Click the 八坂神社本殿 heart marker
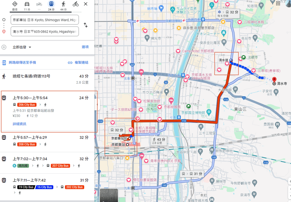Viewport: 291px width, 202px height. [240, 22]
